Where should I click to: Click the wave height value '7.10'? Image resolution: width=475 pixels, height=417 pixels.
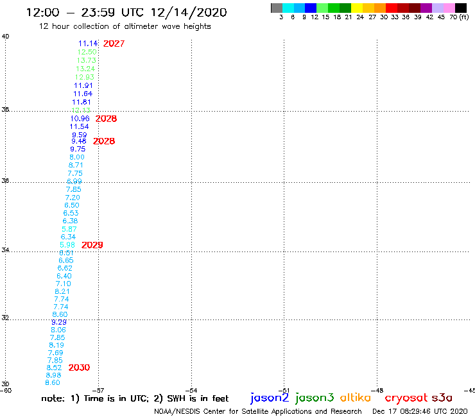click(x=64, y=284)
